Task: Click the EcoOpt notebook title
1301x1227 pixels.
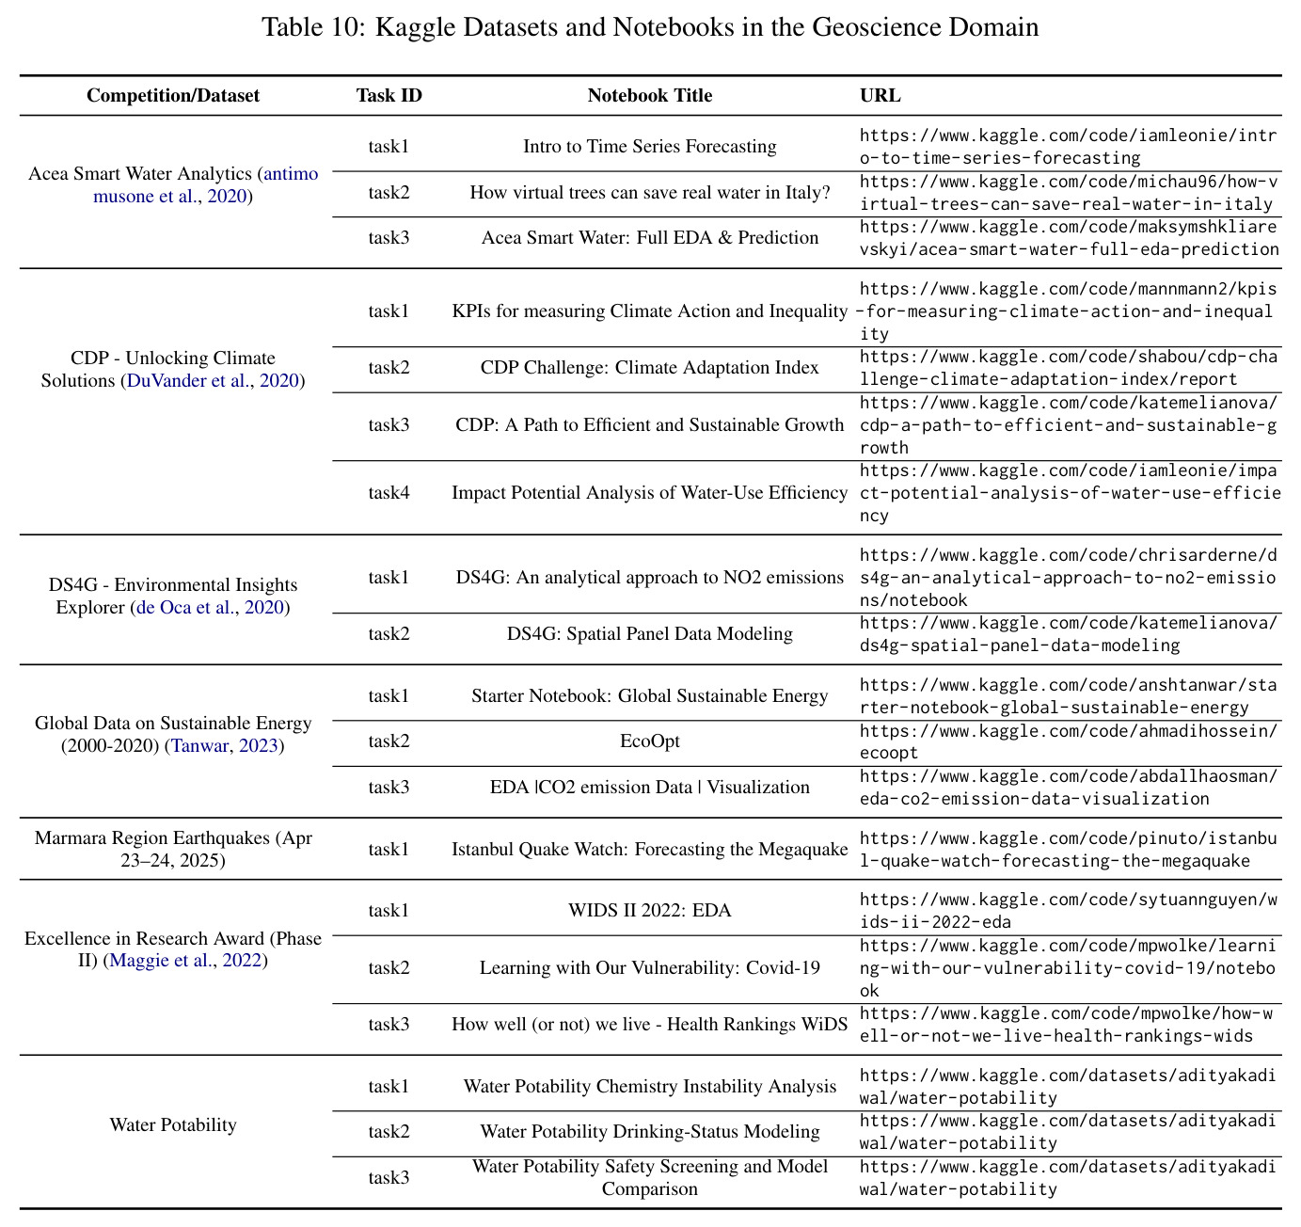Action: [x=650, y=741]
